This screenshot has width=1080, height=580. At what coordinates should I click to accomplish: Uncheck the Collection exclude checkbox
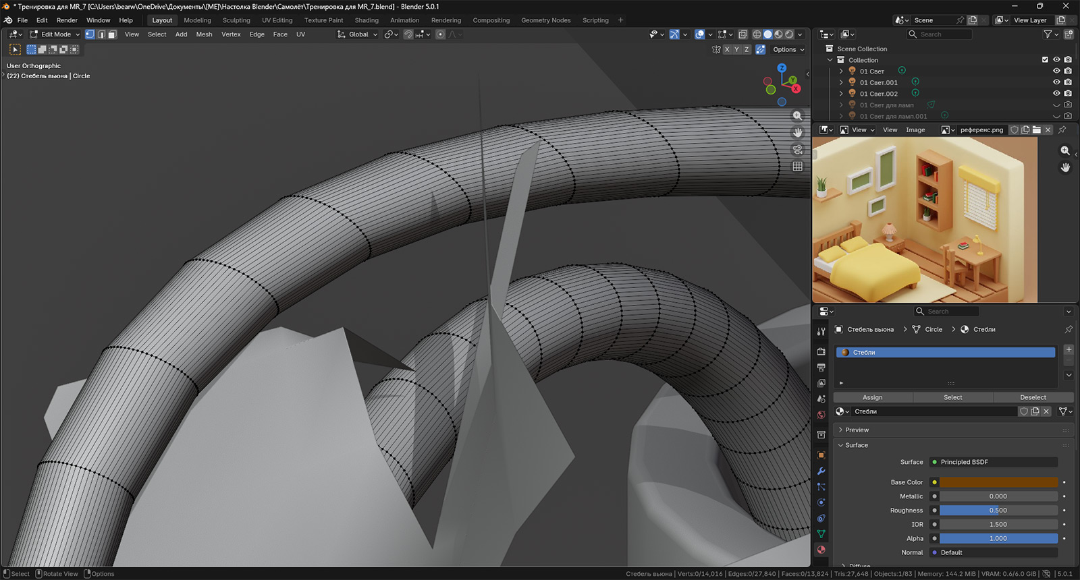pyautogui.click(x=1045, y=60)
